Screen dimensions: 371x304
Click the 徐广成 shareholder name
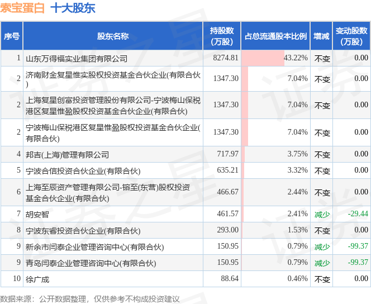38,279
